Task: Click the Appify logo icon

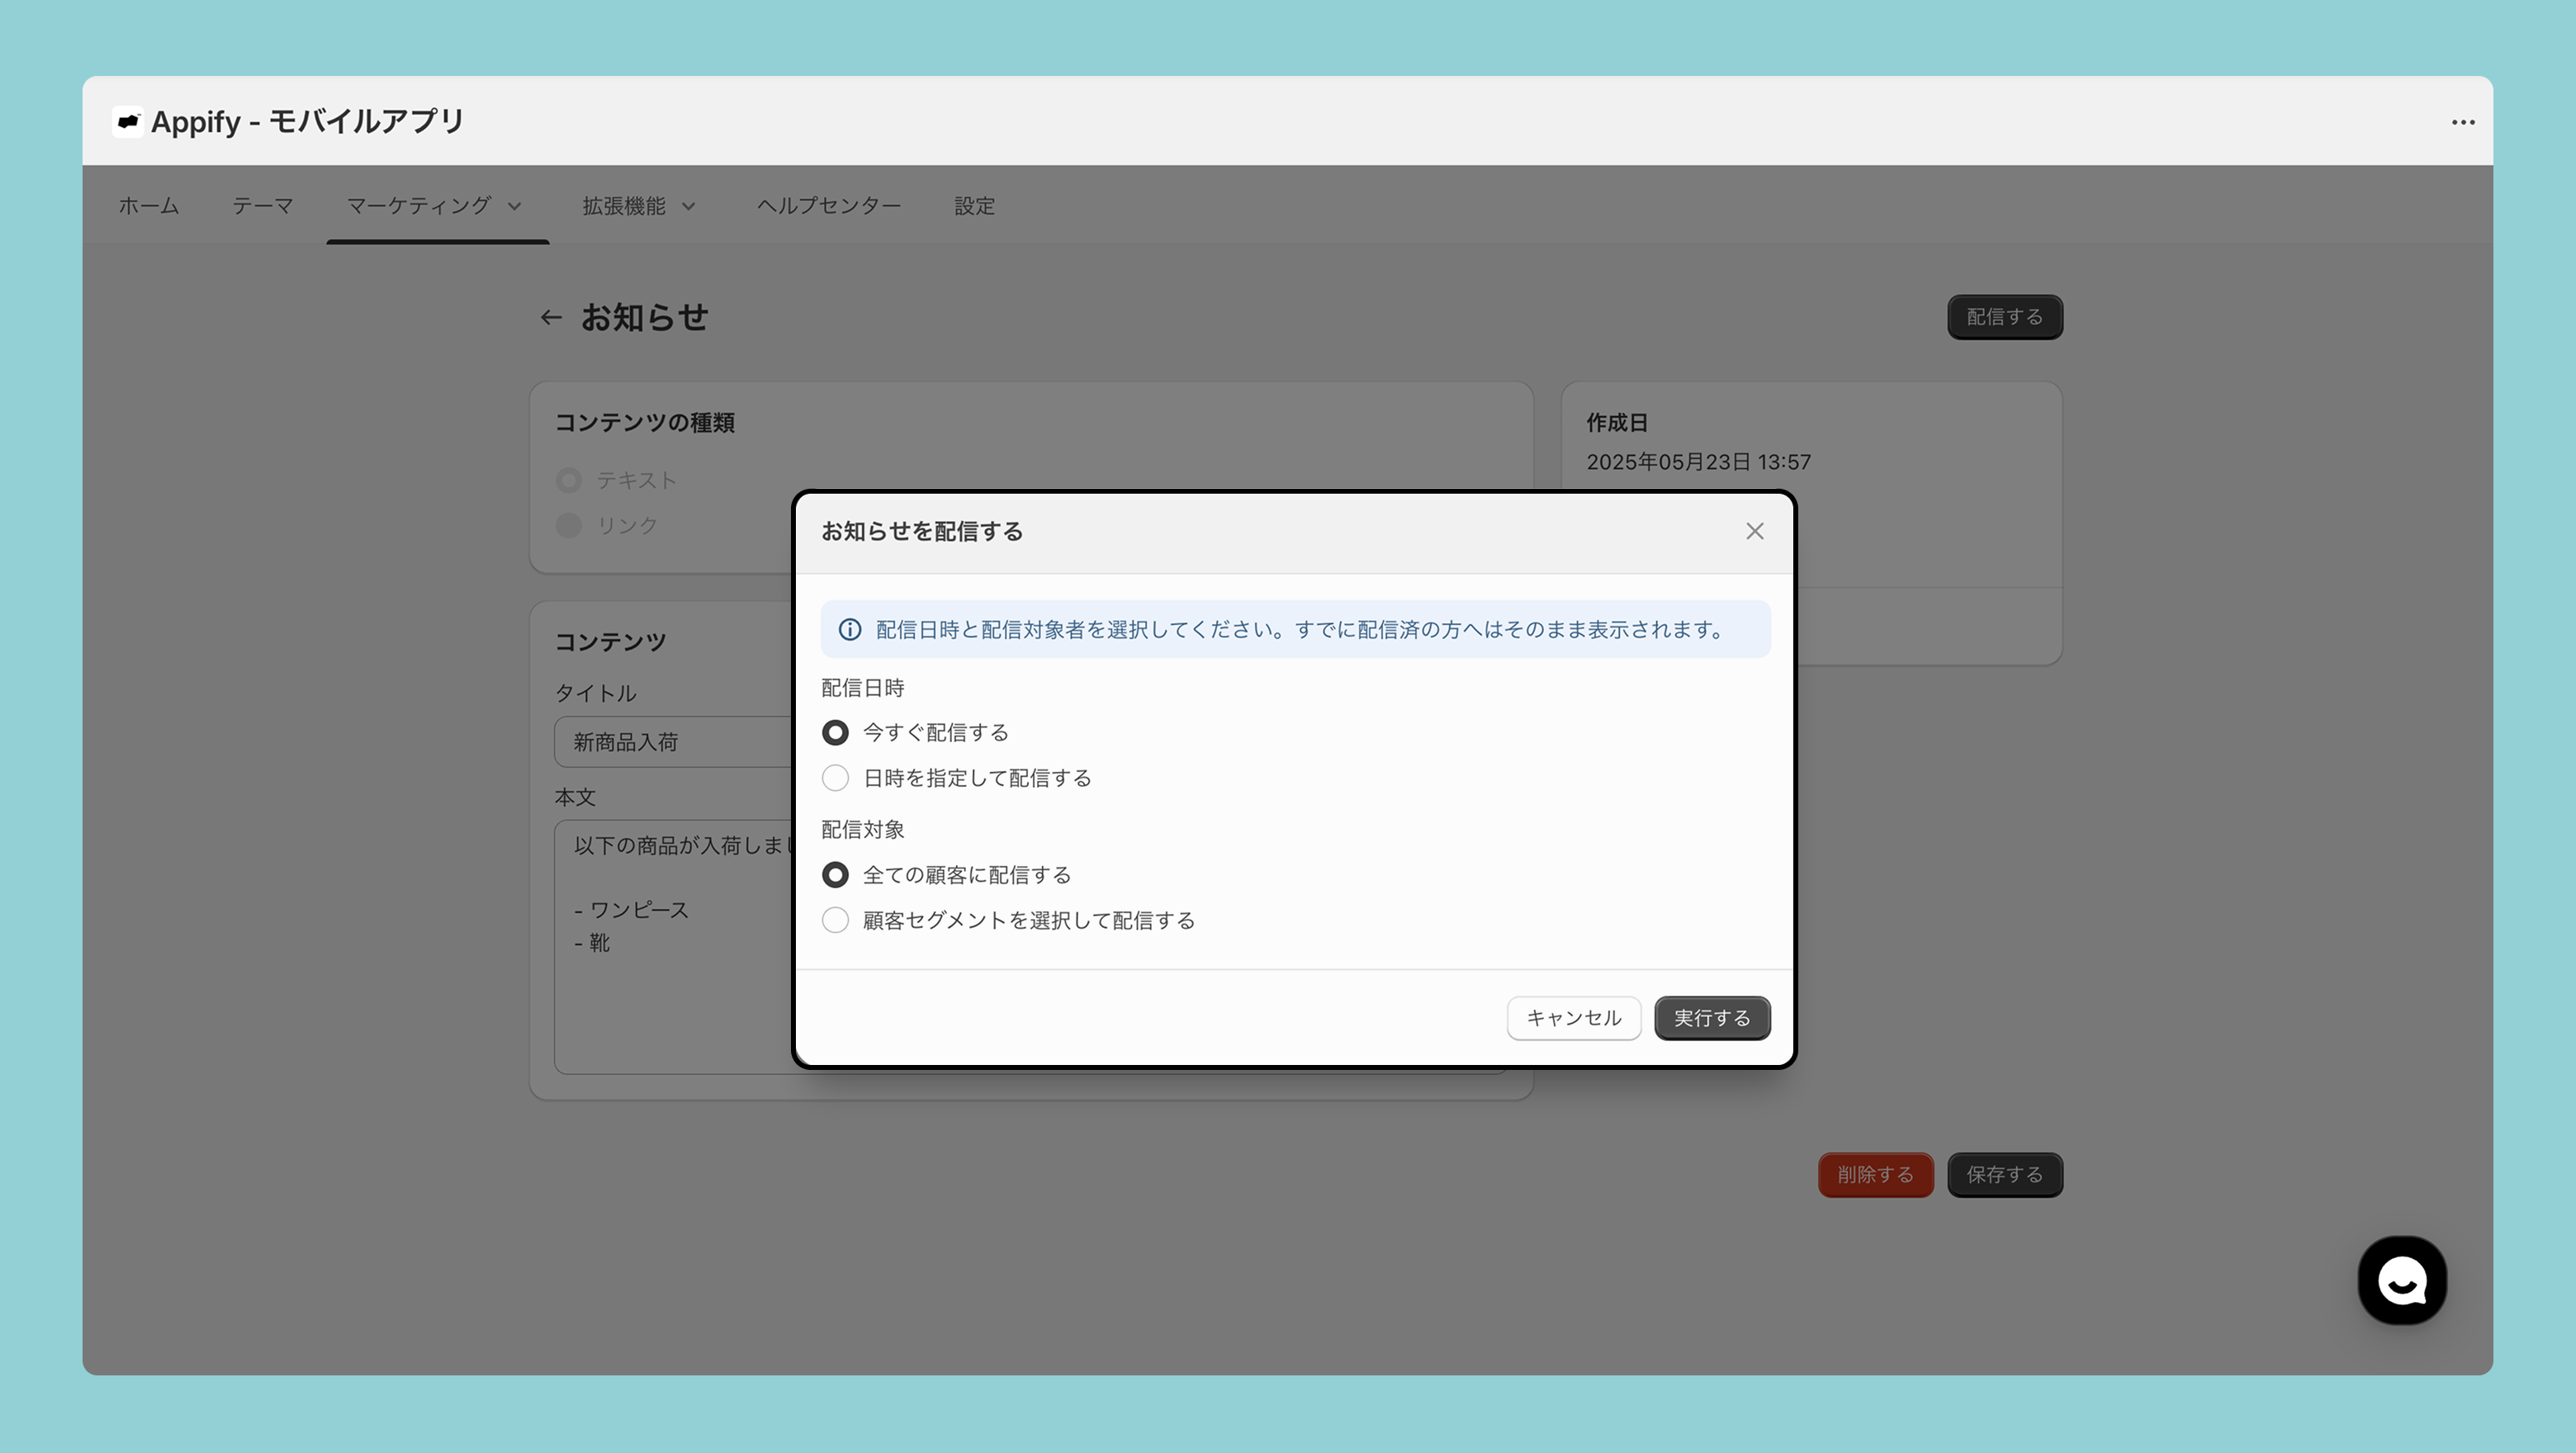Action: (x=128, y=121)
